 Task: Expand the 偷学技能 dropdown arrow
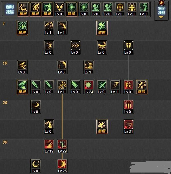coord(161,17)
